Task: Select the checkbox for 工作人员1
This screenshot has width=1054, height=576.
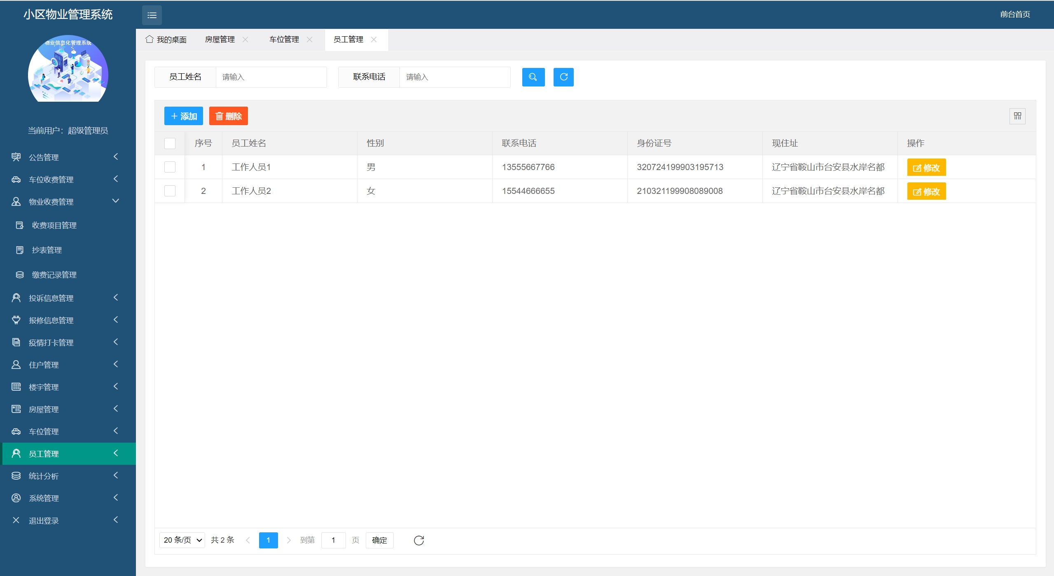Action: 170,167
